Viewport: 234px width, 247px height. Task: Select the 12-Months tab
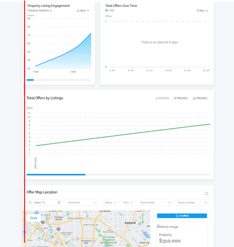coord(200,98)
